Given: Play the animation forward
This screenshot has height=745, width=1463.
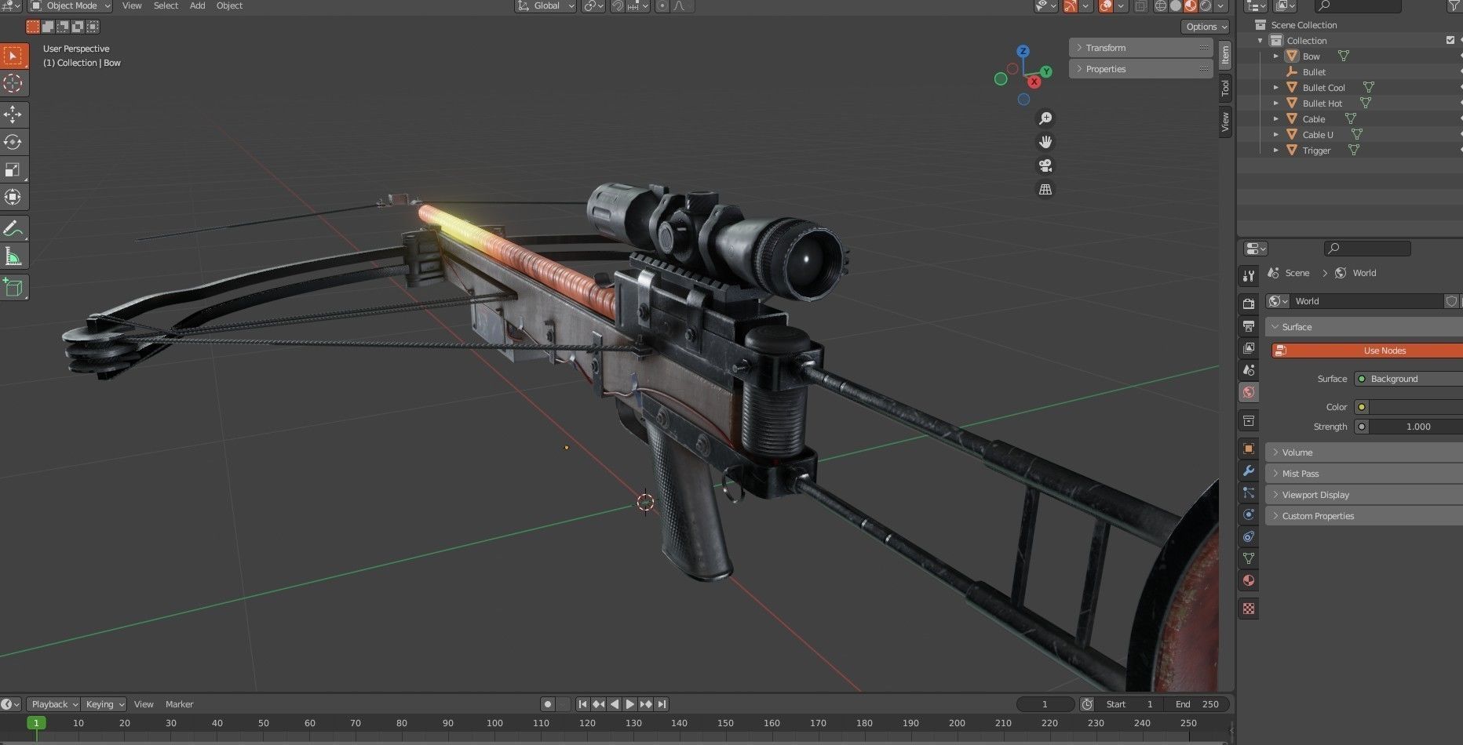Looking at the screenshot, I should tap(630, 704).
